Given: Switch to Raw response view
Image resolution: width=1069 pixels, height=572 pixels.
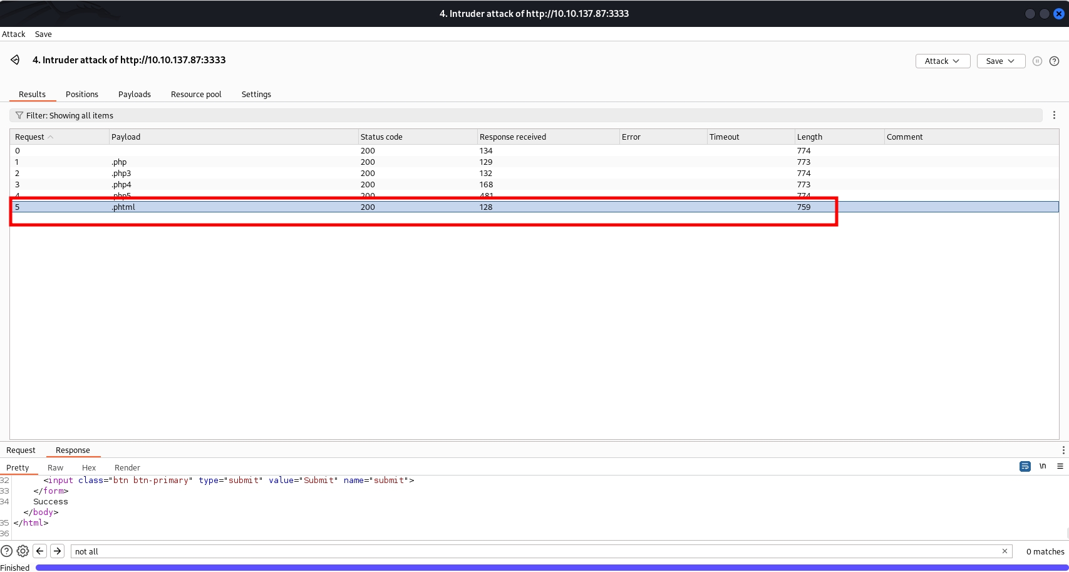Looking at the screenshot, I should click(55, 468).
